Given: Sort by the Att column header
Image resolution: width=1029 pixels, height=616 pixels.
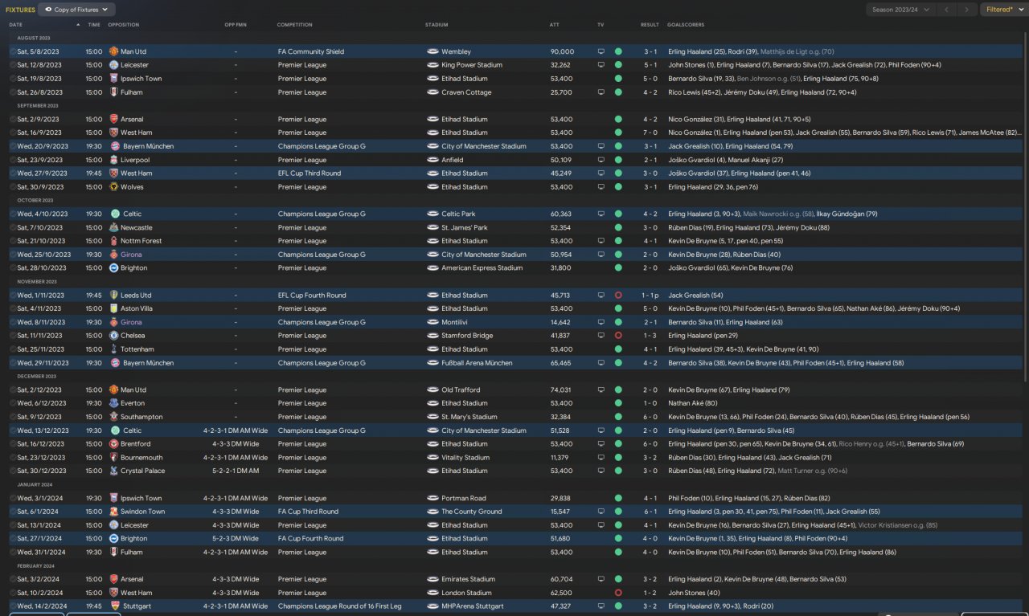Looking at the screenshot, I should [x=554, y=25].
